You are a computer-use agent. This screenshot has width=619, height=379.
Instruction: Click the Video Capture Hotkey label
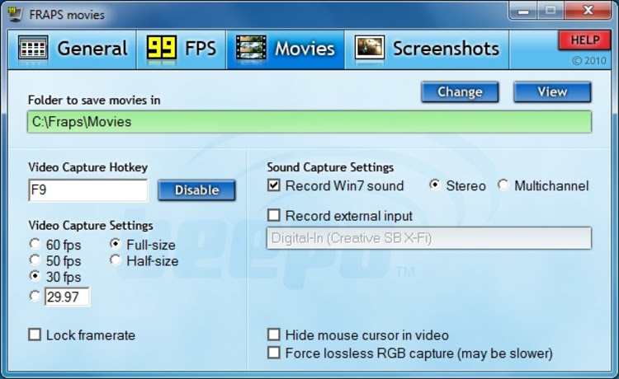pos(88,167)
